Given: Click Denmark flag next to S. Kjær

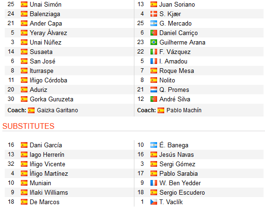Looking at the screenshot, I should (154, 14).
